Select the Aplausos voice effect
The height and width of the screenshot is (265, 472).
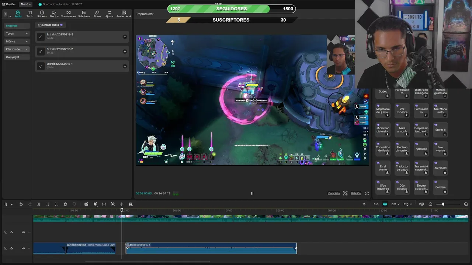[x=421, y=149]
